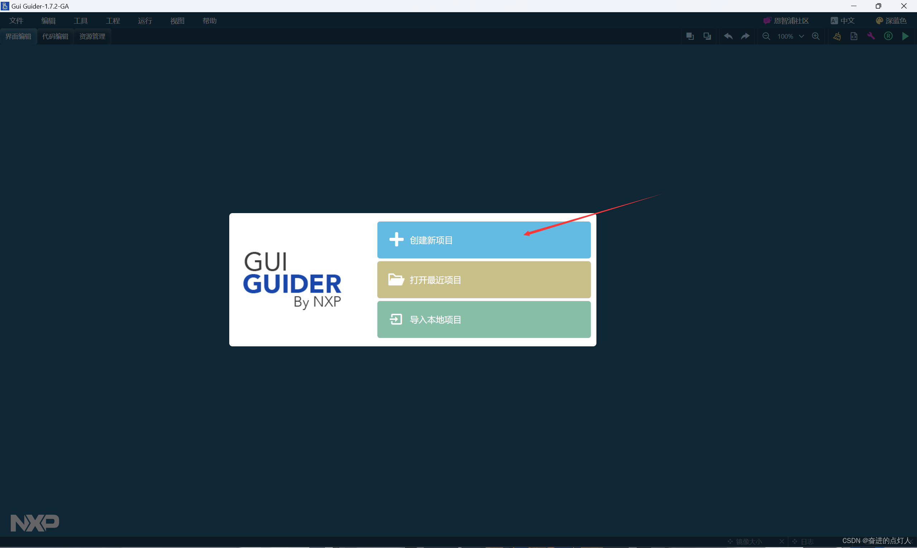This screenshot has width=917, height=548.
Task: Click the generate code file icon
Action: pos(854,36)
